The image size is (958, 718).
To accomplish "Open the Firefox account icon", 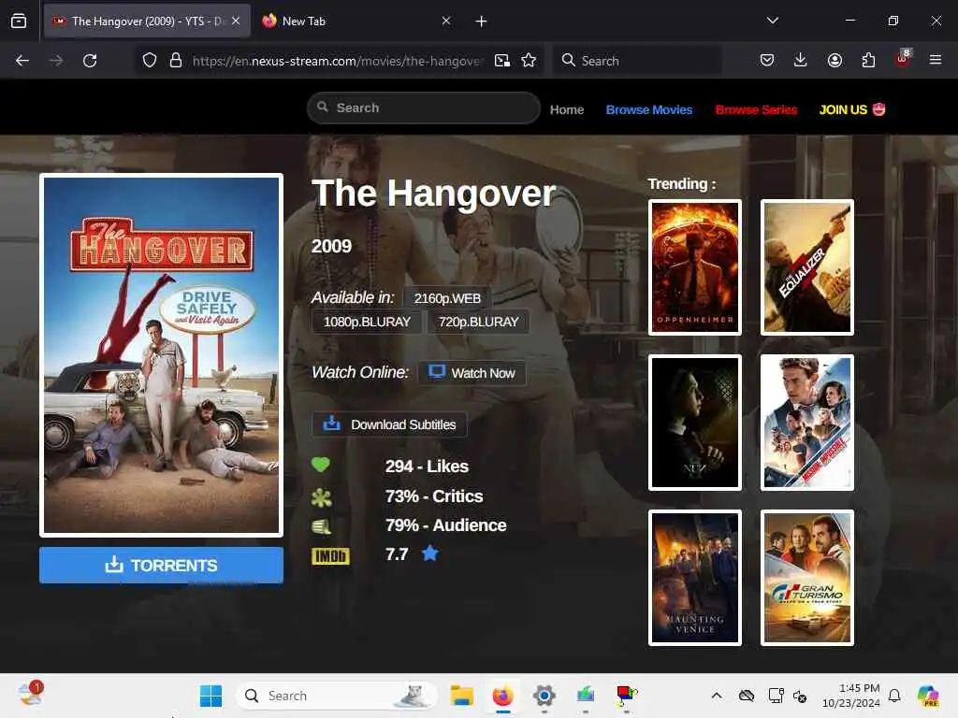I will [x=835, y=60].
